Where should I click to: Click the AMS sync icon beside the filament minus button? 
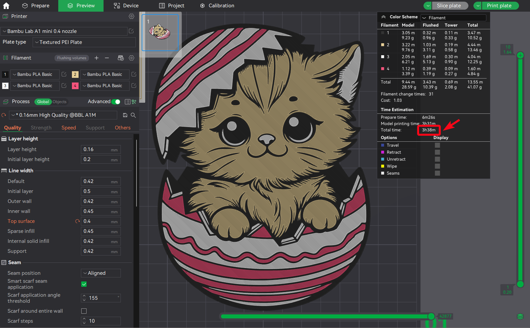(121, 58)
